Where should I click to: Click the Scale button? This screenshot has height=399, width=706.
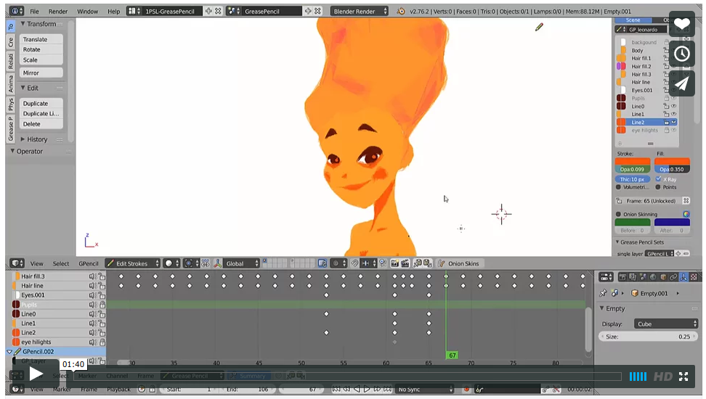41,59
